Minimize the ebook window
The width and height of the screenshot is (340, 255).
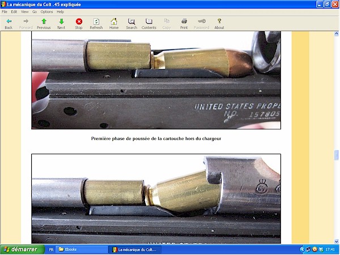[x=320, y=5]
